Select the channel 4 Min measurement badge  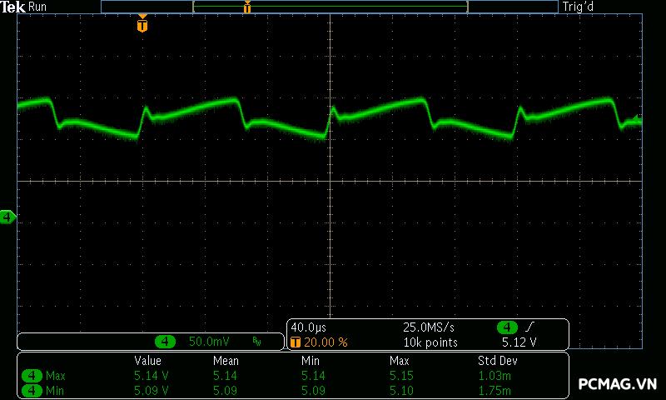[x=32, y=389]
